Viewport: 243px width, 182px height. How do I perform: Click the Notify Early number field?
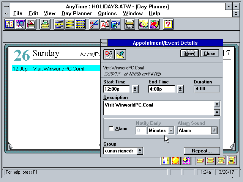point(141,130)
